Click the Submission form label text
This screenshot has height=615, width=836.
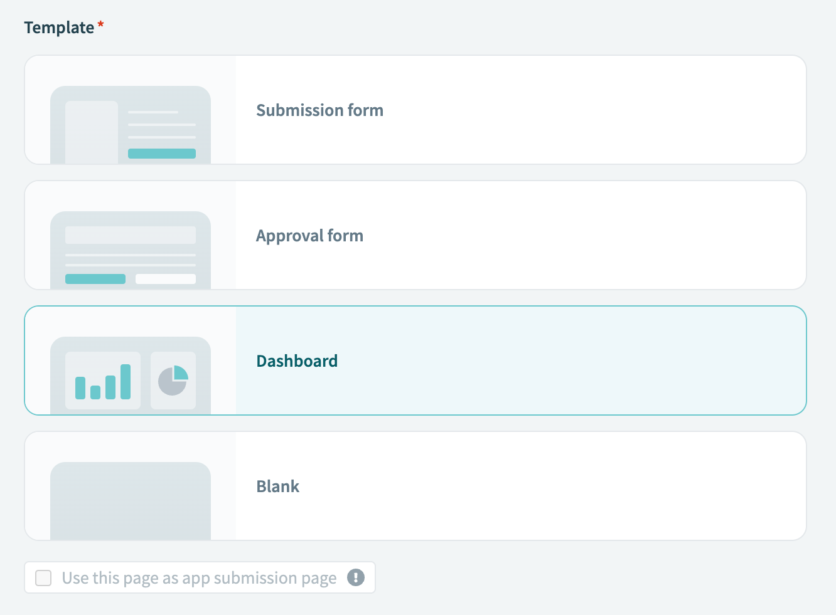319,110
